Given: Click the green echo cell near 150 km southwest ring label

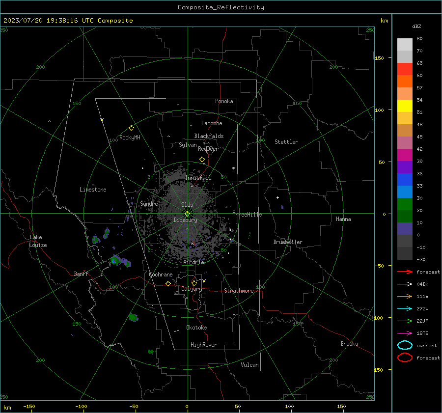Looking at the screenshot, I should [133, 317].
